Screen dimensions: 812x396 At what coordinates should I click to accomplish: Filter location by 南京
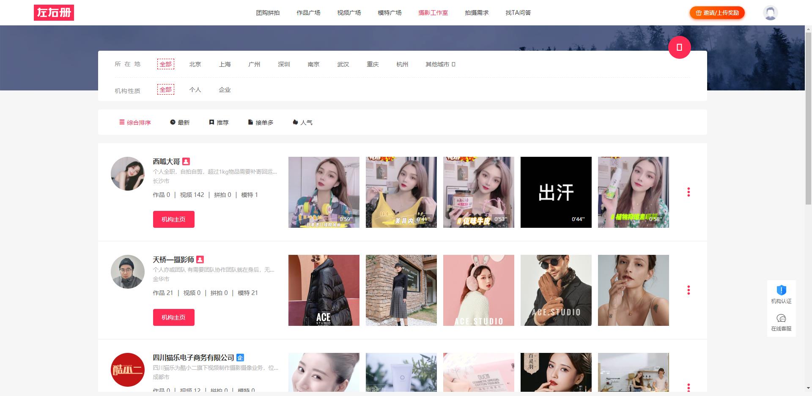[x=313, y=64]
